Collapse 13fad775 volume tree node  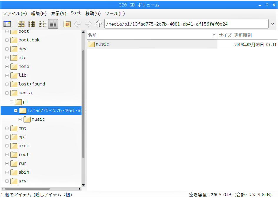16,111
